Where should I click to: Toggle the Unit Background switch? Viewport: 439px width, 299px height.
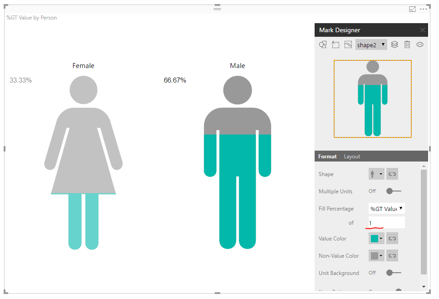[393, 273]
